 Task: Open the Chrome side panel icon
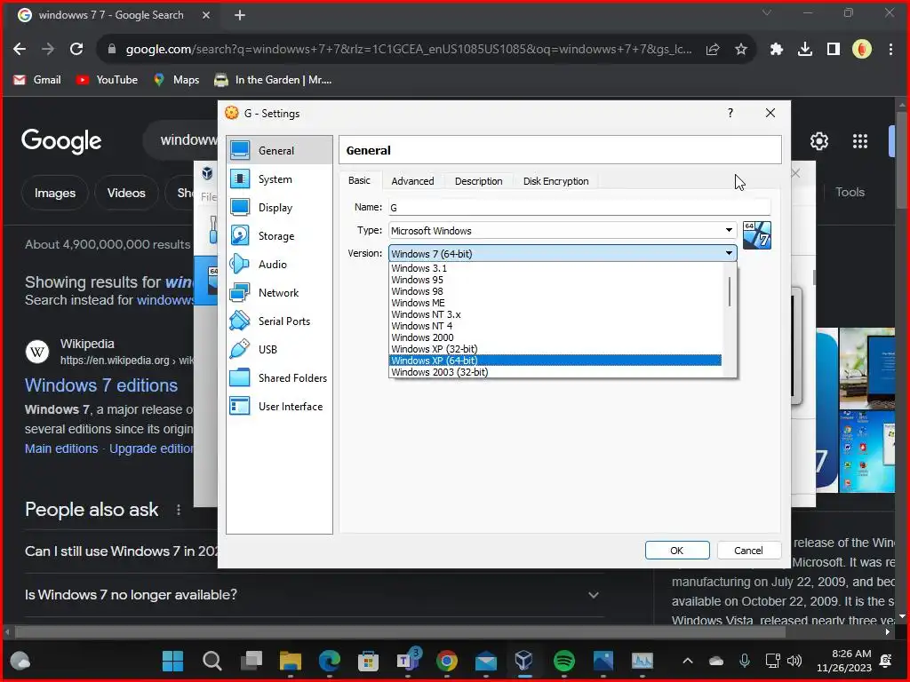click(x=834, y=50)
